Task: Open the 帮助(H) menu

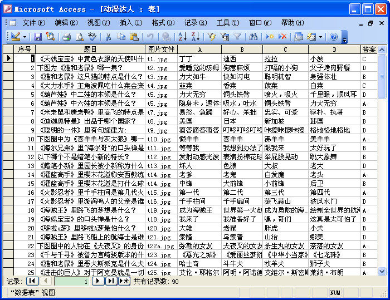Action: 292,23
